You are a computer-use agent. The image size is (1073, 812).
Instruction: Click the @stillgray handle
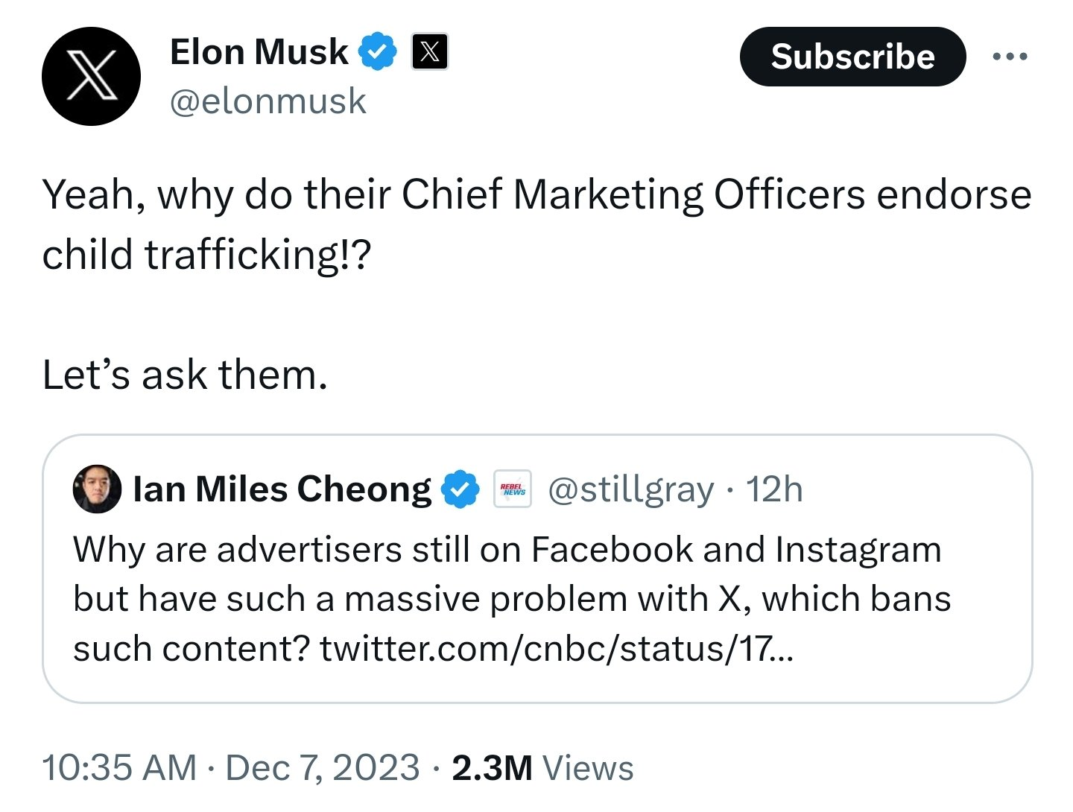630,489
